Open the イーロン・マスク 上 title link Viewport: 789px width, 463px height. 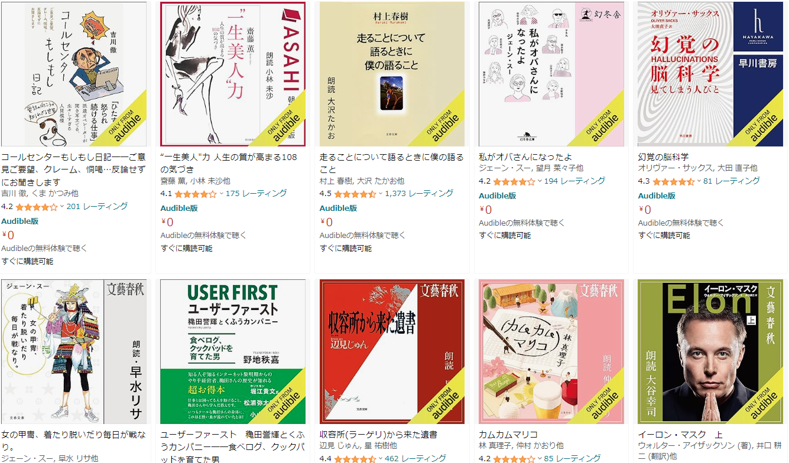680,435
